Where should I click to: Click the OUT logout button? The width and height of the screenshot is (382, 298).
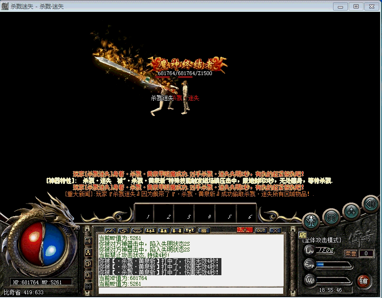pos(261,231)
